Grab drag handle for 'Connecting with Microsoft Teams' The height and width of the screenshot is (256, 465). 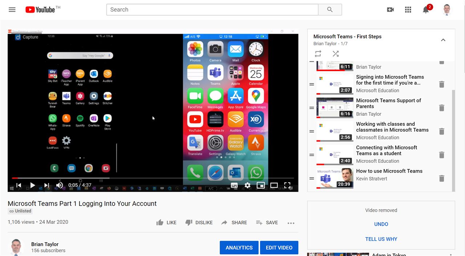pyautogui.click(x=312, y=155)
